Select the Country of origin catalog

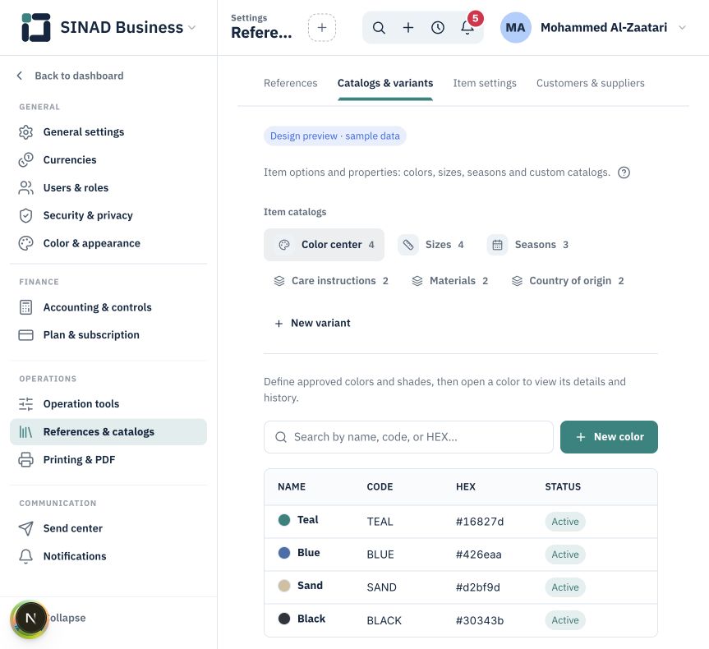(568, 281)
